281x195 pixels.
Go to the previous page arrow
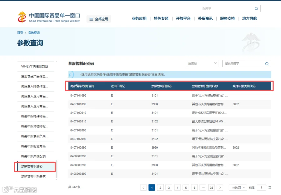tap(143, 188)
